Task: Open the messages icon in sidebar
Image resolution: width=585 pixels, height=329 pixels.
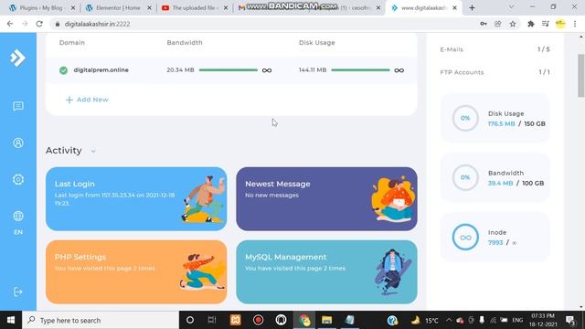Action: 18,106
